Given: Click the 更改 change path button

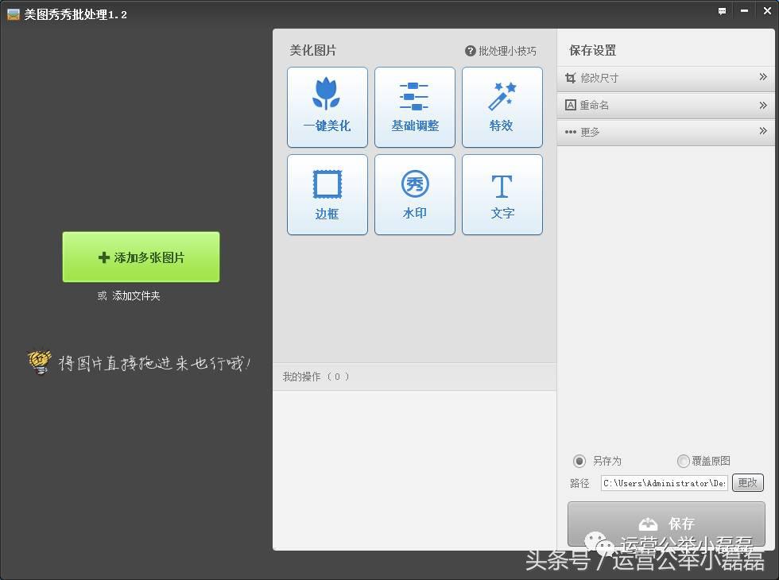Looking at the screenshot, I should 747,482.
